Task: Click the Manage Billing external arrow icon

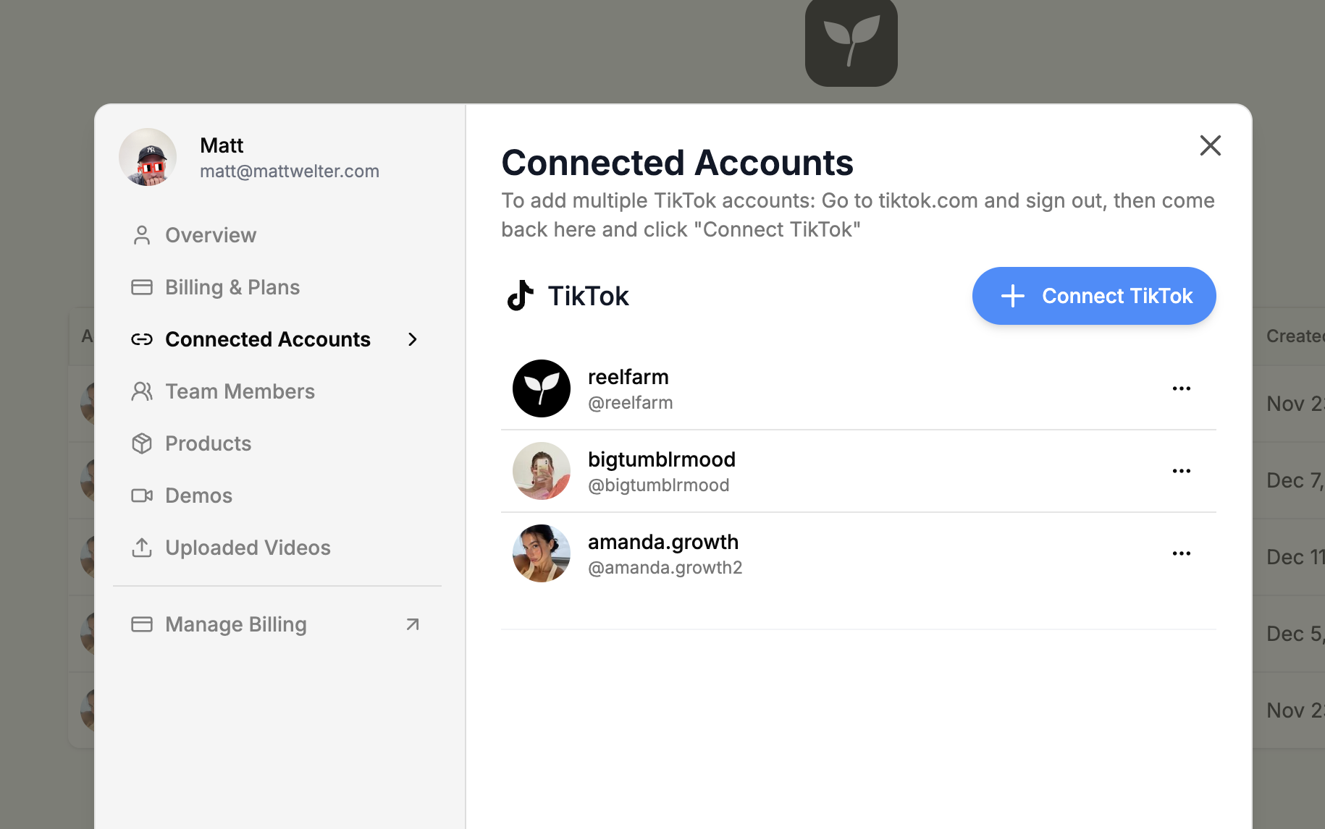Action: click(x=413, y=624)
